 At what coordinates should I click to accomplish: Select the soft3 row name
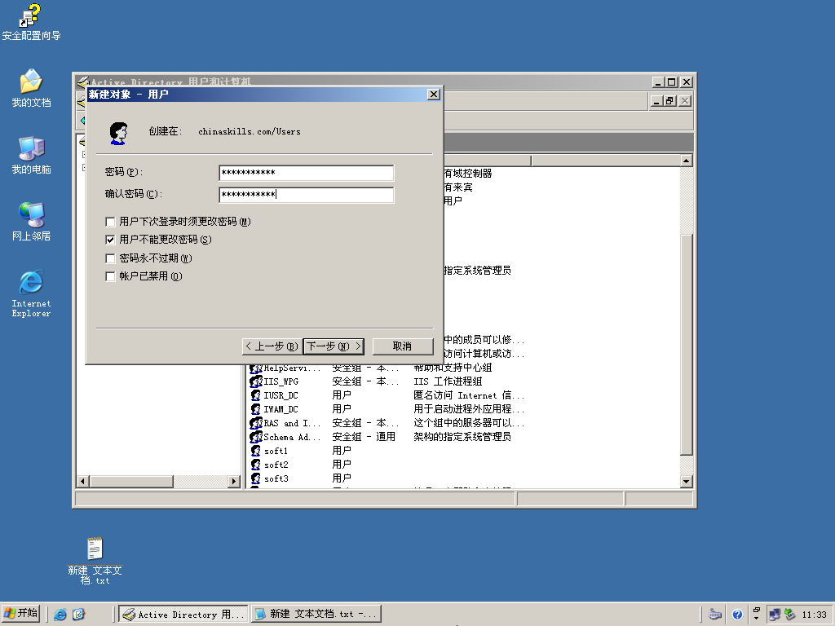pyautogui.click(x=276, y=478)
